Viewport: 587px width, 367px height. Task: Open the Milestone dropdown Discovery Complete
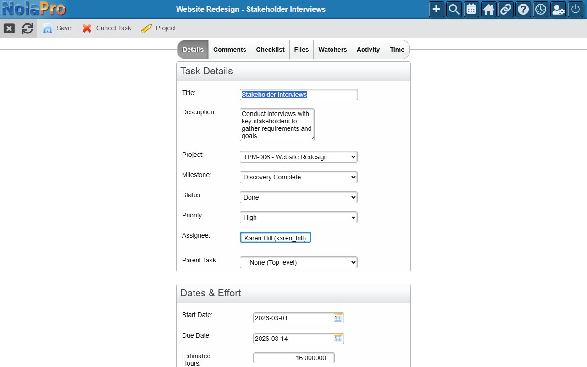click(299, 177)
